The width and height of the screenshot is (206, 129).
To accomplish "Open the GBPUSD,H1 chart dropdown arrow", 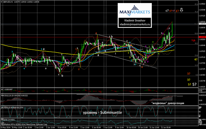I will point(1,2).
